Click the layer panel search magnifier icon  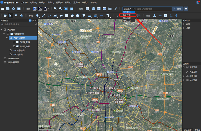(x=30, y=20)
